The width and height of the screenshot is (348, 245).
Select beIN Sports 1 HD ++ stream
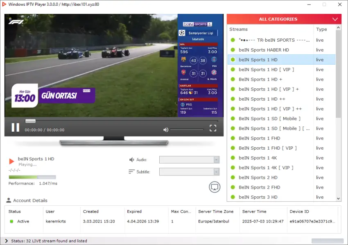281,99
